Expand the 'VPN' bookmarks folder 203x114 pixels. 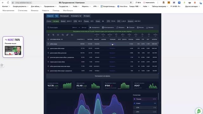96,6
